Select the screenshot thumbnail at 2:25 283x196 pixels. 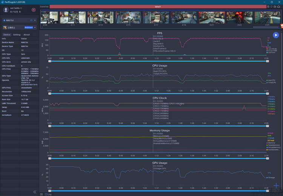pos(267,17)
